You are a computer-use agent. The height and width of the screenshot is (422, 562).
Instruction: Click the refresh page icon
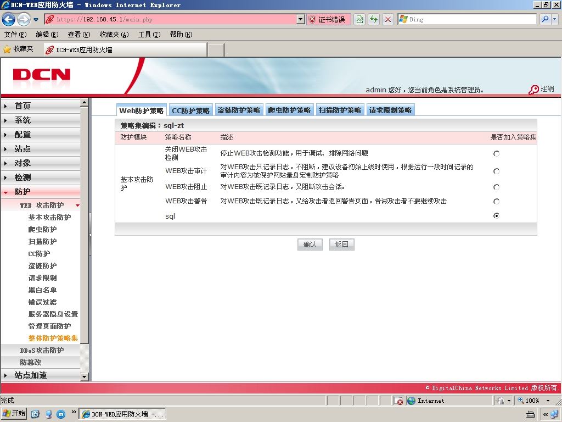pyautogui.click(x=374, y=19)
